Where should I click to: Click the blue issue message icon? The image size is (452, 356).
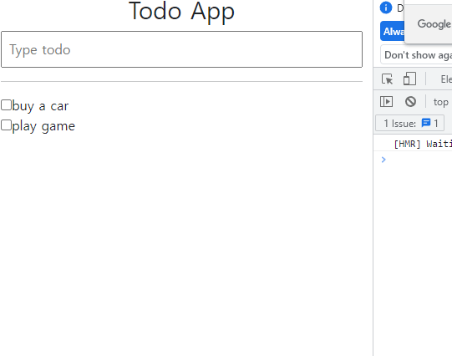tap(426, 123)
